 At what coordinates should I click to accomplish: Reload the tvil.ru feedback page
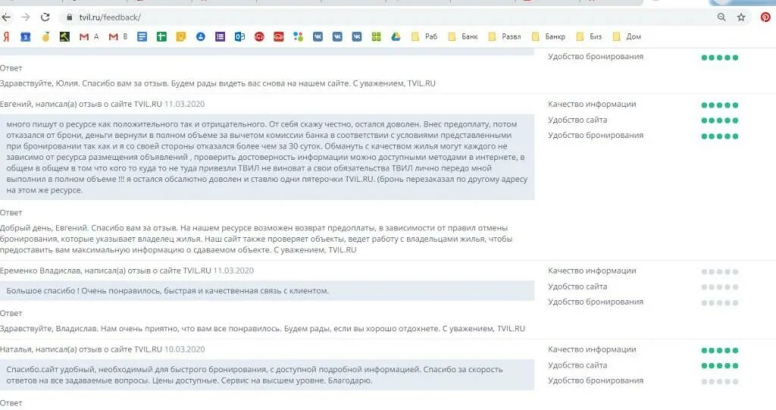(45, 17)
